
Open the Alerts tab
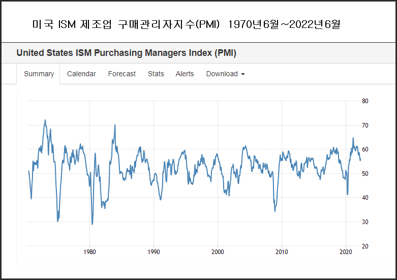185,74
